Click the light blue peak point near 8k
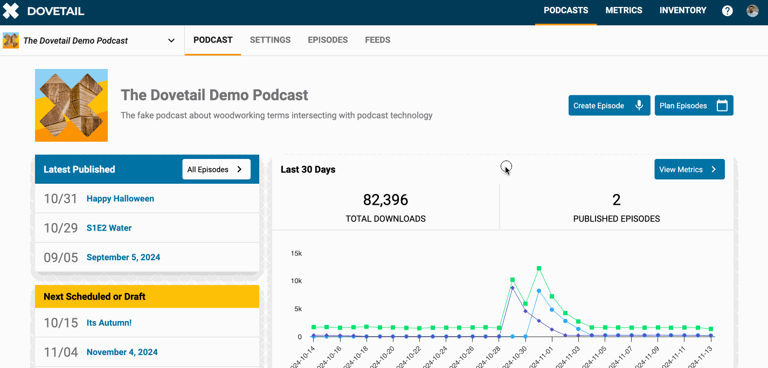The height and width of the screenshot is (368, 768). coord(539,291)
